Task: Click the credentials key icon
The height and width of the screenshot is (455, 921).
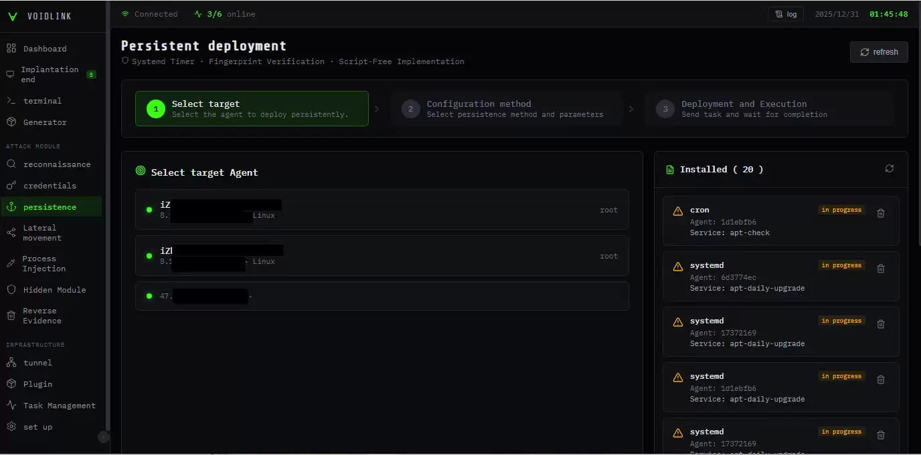Action: [x=11, y=186]
